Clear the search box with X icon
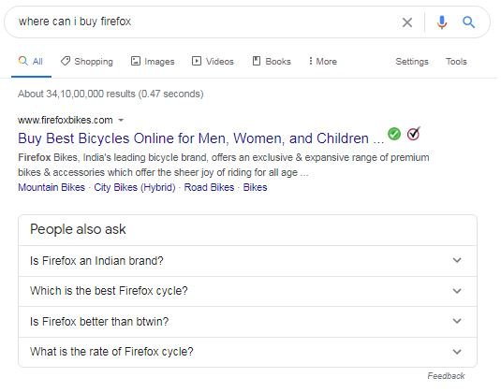This screenshot has width=501, height=392. tap(407, 22)
